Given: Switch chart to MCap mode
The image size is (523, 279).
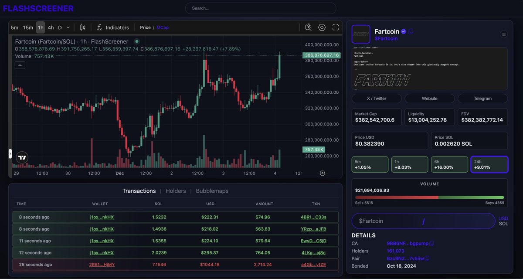Looking at the screenshot, I should pos(163,27).
